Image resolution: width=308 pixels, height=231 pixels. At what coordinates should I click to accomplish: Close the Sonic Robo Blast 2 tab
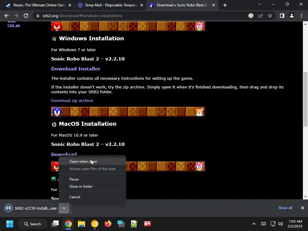214,5
